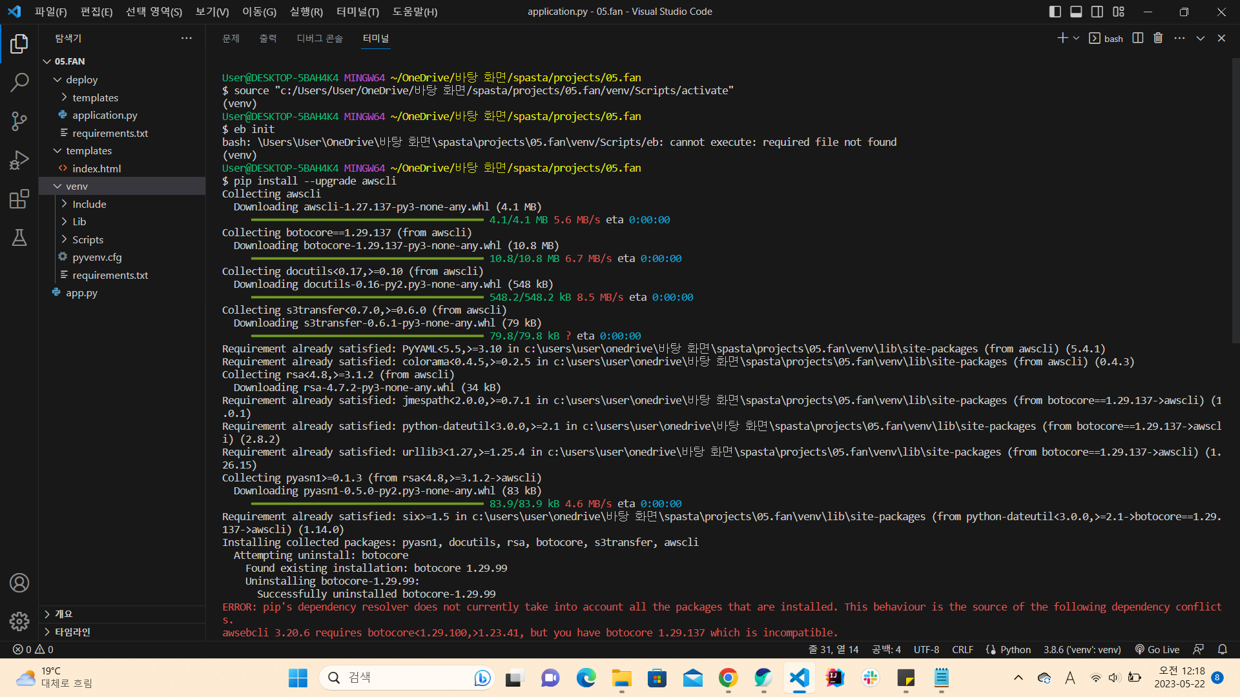Viewport: 1240px width, 697px height.
Task: Open requirements.txt under deploy
Action: pyautogui.click(x=123, y=133)
